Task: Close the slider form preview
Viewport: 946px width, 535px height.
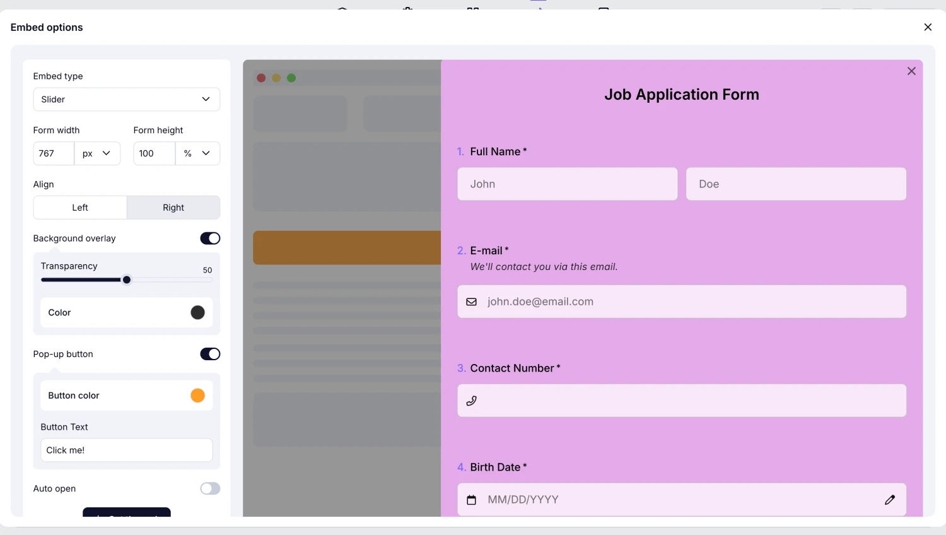Action: tap(911, 71)
